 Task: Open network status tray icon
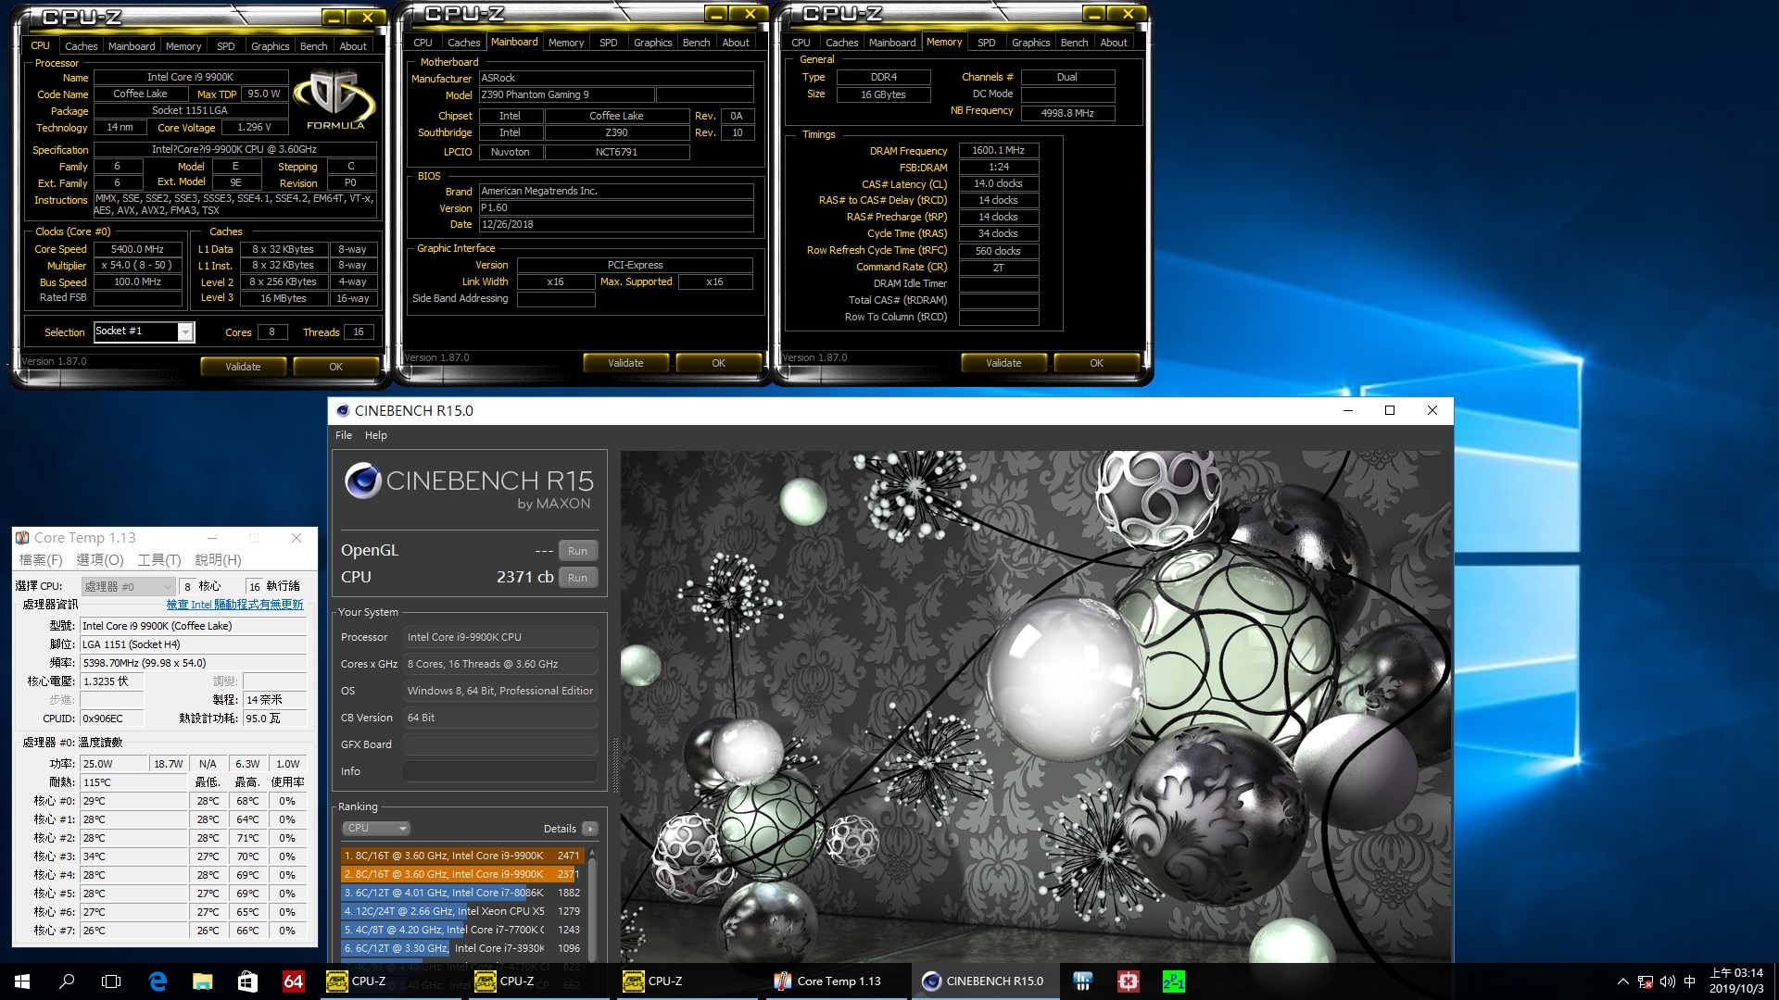pos(1645,981)
